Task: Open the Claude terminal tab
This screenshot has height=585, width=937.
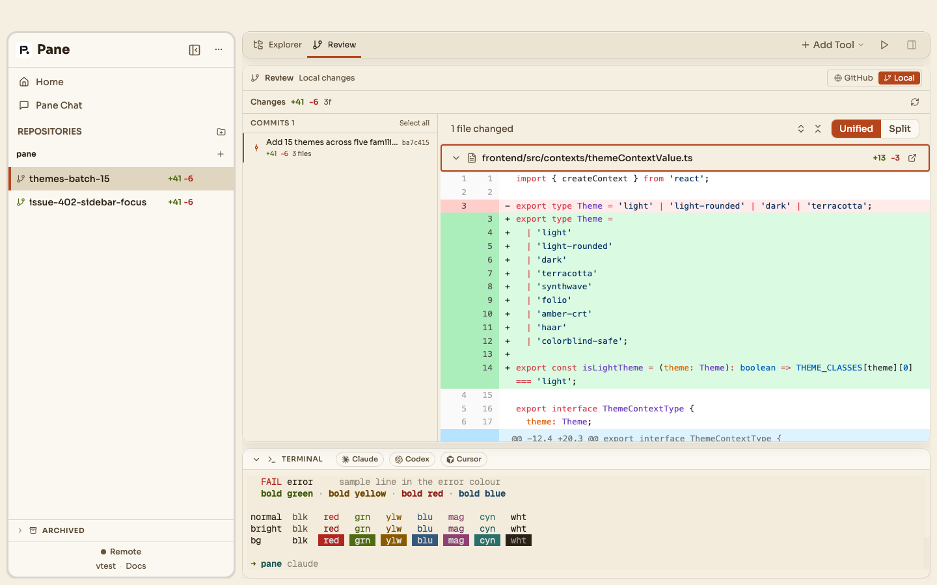Action: click(360, 460)
